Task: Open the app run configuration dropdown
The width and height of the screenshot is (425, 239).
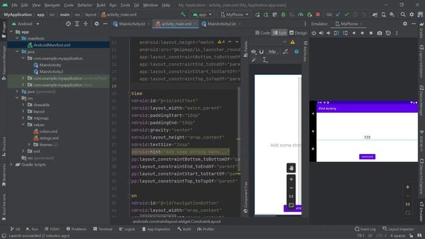Action: tap(202, 15)
